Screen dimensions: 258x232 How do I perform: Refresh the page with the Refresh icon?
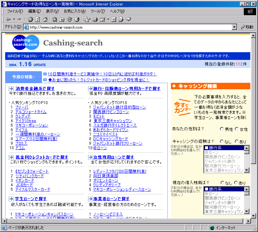pos(38,19)
